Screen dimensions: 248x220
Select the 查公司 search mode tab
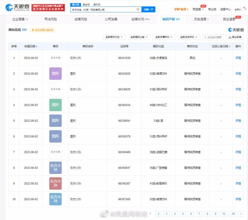pos(76,5)
